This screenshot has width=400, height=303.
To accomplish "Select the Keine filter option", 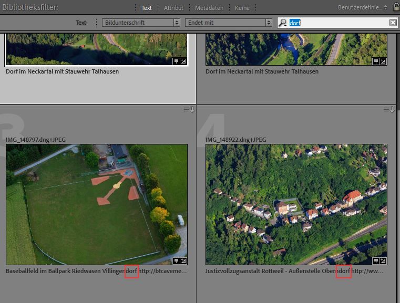I will pos(242,8).
